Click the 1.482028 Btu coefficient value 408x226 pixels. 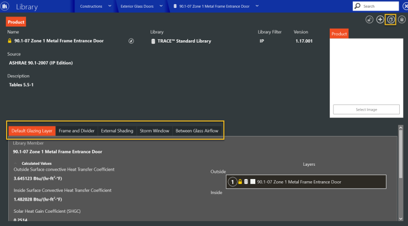(37, 199)
